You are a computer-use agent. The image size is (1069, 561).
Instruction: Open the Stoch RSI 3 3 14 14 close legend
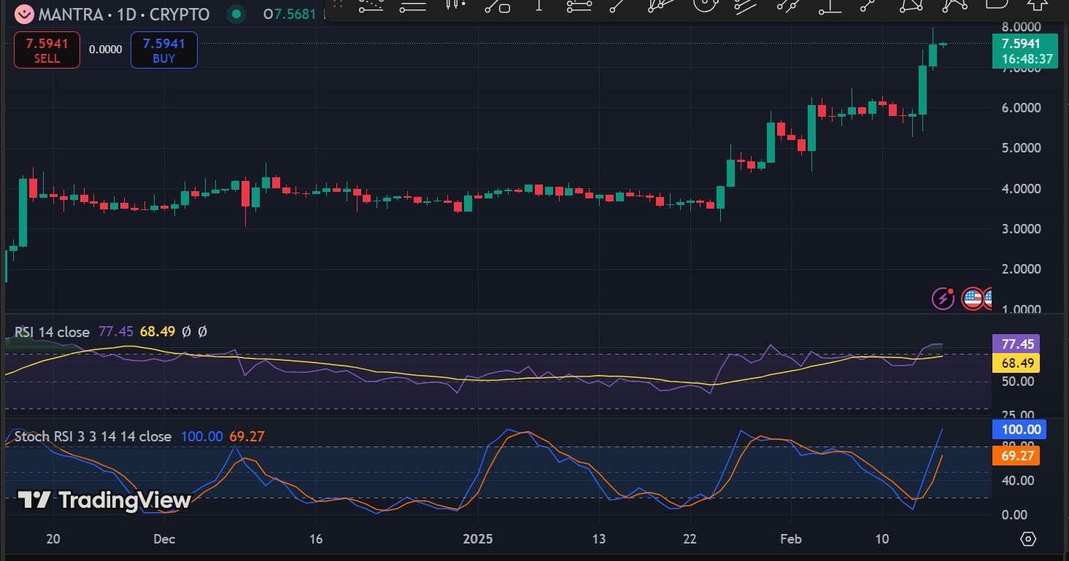coord(93,437)
